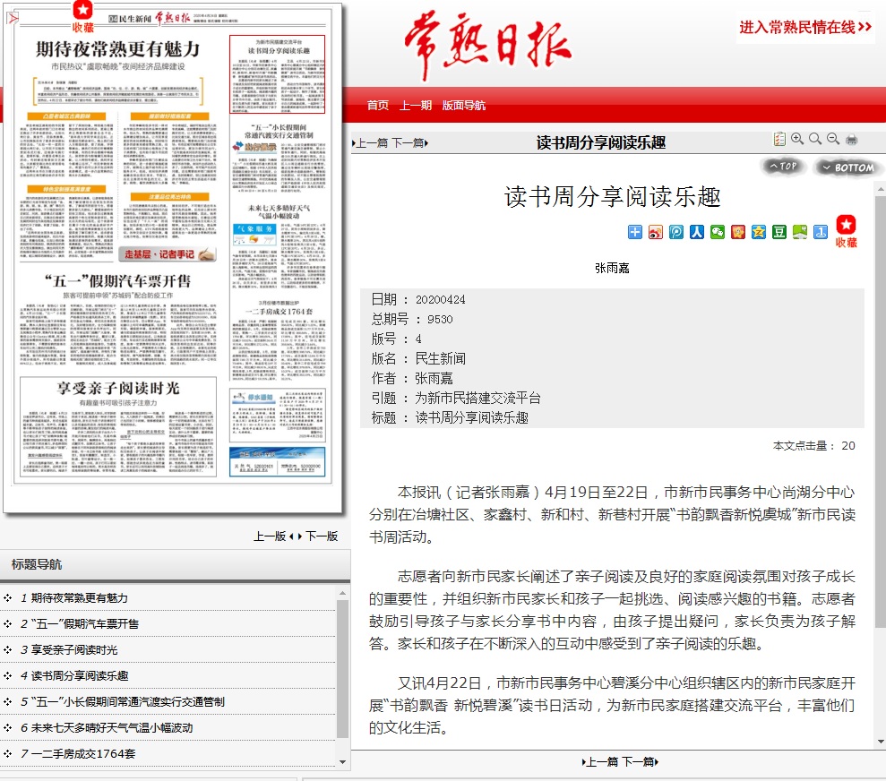
Task: Share the article to WeChat
Action: [718, 232]
